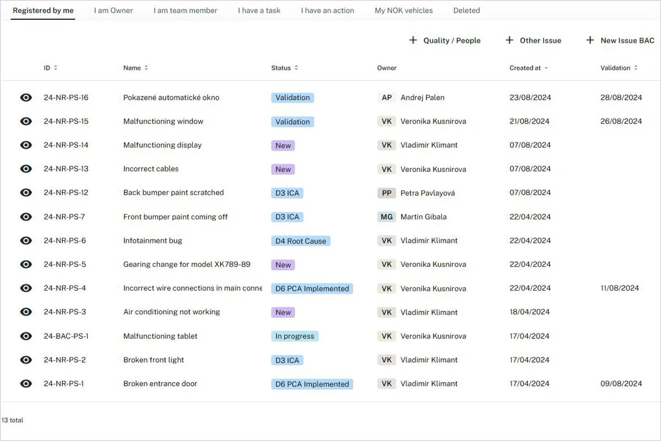
Task: Click owner name Andrej Palen
Action: tap(422, 98)
